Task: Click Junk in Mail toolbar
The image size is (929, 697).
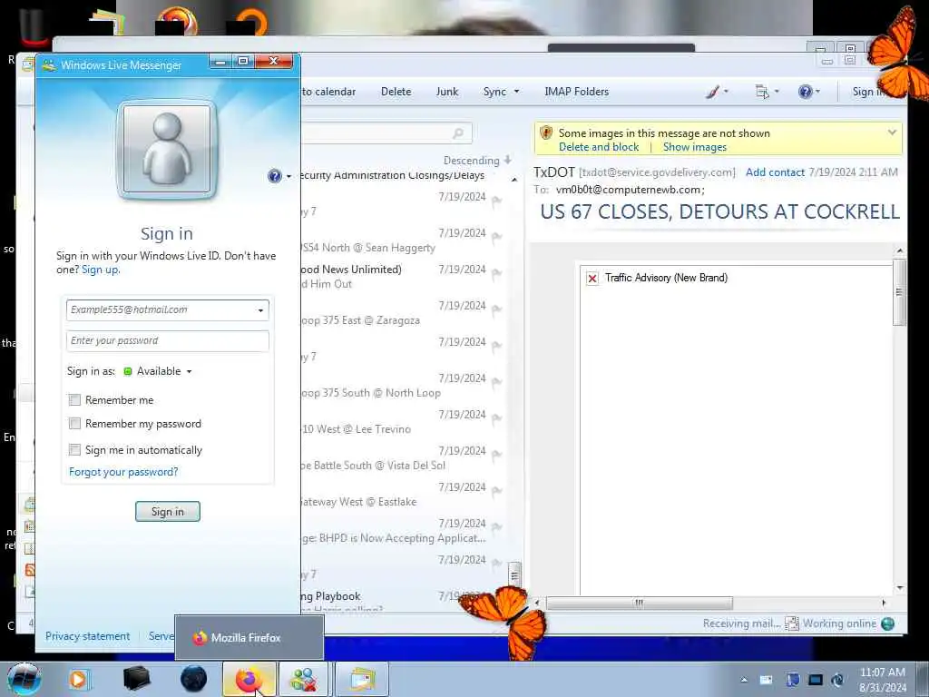Action: coord(447,92)
